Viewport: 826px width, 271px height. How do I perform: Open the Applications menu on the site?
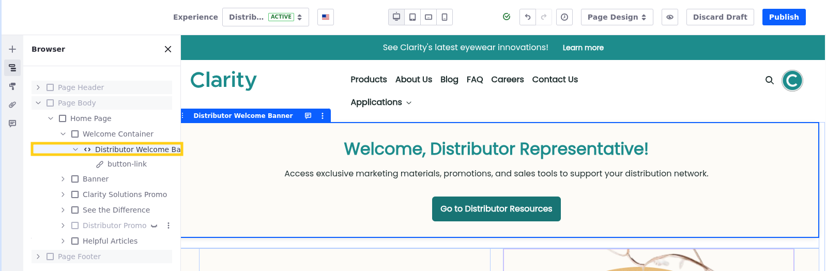pos(381,102)
